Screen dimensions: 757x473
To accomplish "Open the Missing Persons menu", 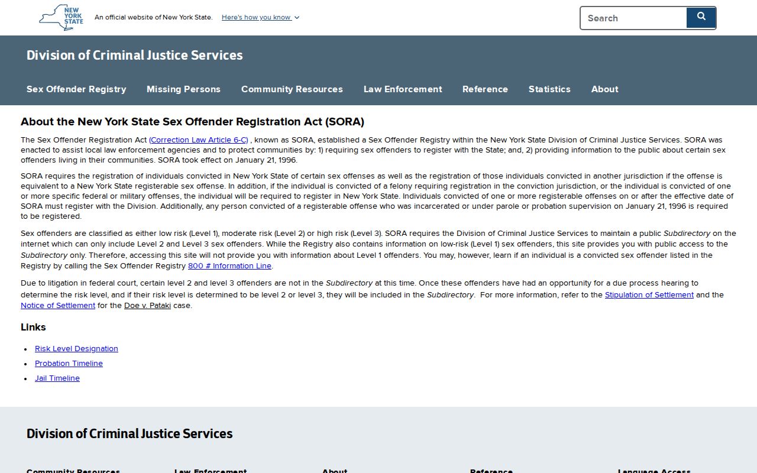I will click(x=183, y=89).
